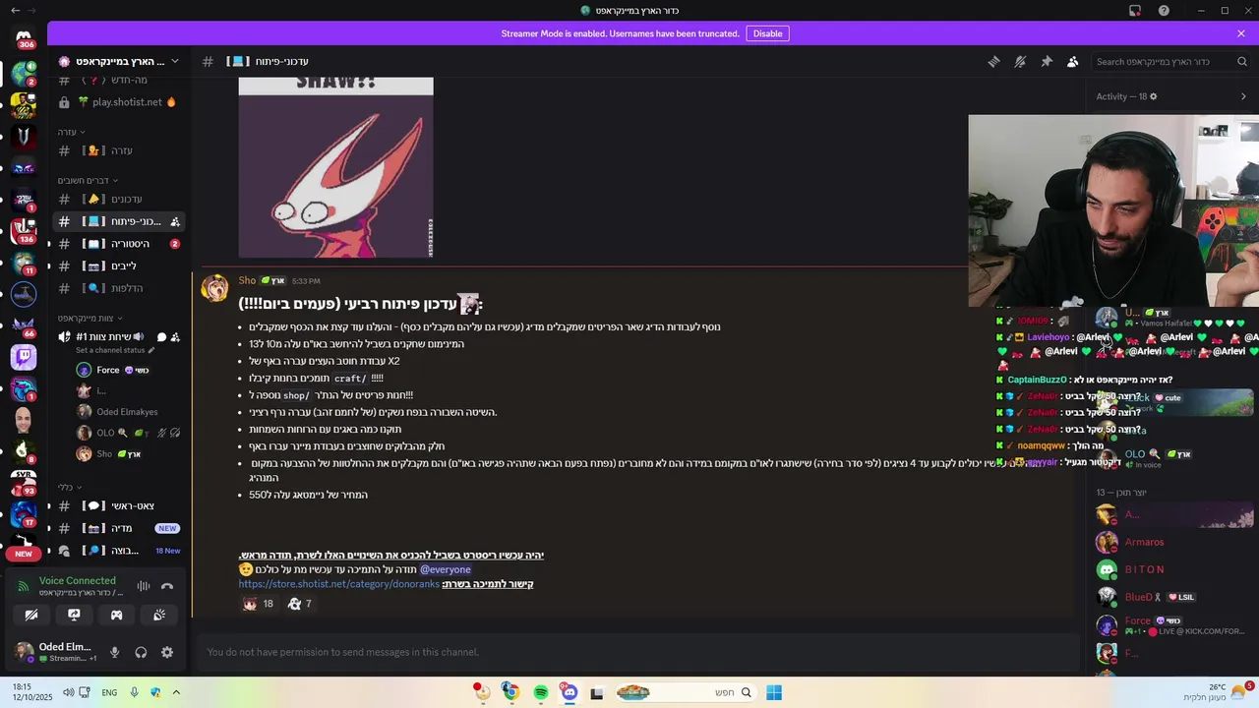
Task: Go back with the navigation arrow
Action: (x=15, y=11)
